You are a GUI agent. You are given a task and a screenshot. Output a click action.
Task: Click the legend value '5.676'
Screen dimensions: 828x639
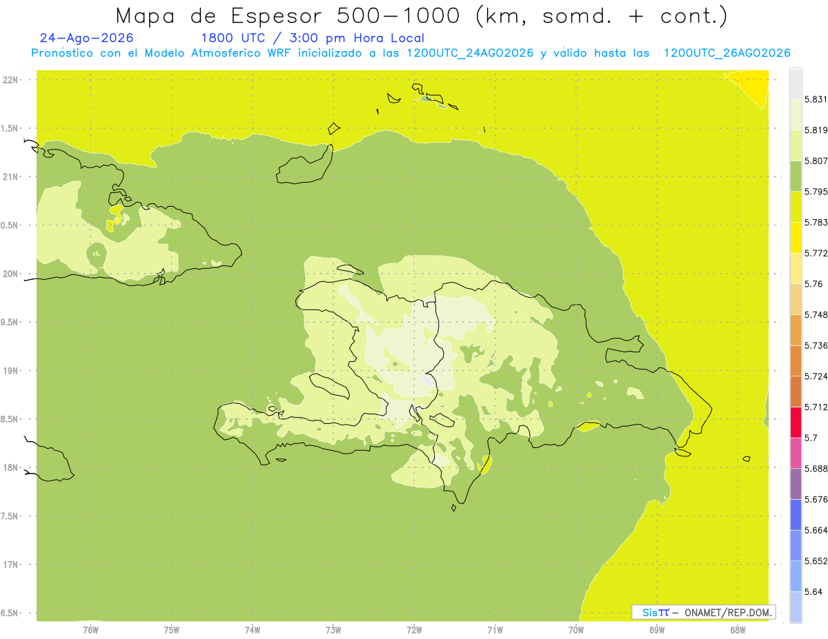(816, 499)
